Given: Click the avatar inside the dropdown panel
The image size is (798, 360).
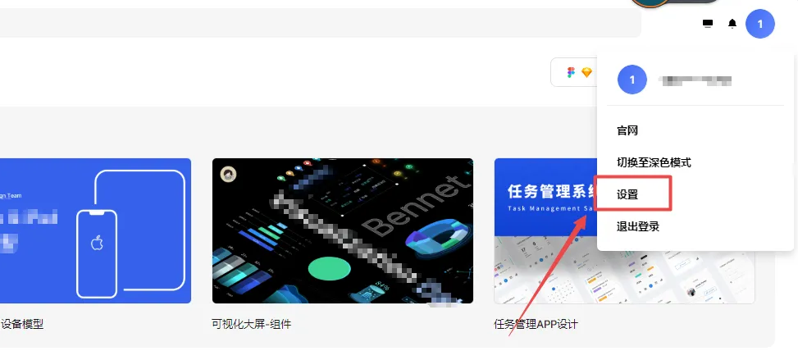Looking at the screenshot, I should point(632,80).
